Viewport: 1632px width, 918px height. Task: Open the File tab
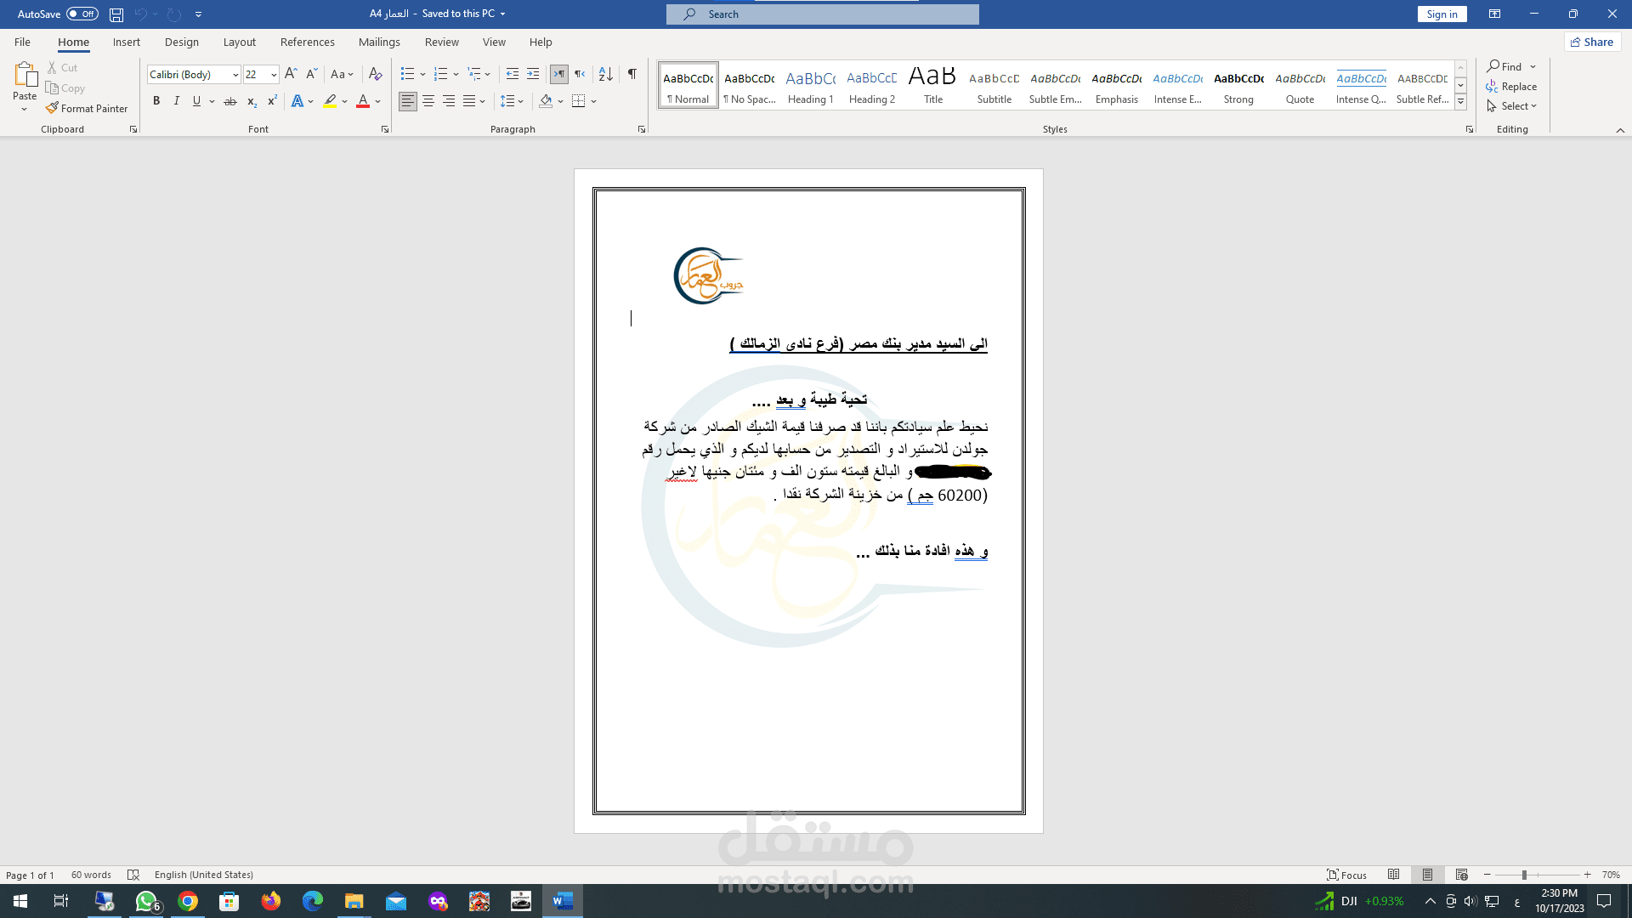point(22,42)
